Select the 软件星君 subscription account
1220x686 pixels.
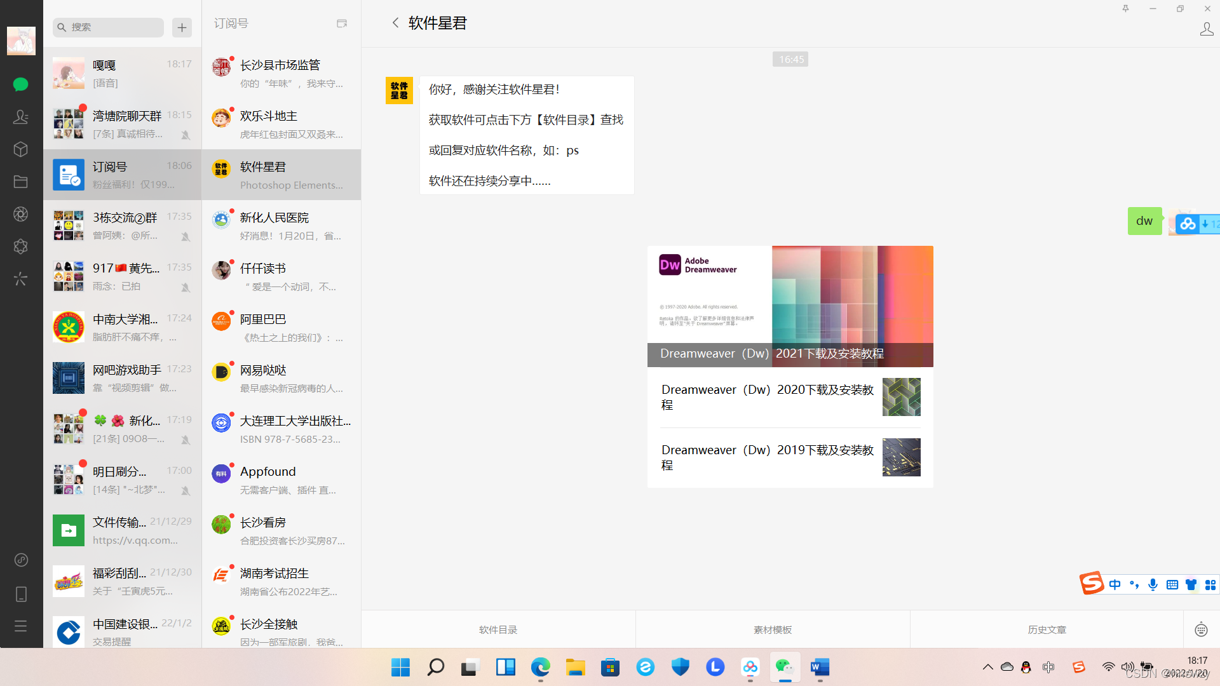[x=281, y=175]
